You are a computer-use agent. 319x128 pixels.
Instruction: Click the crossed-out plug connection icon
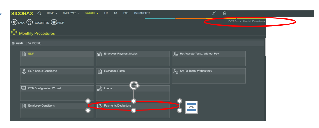[214, 13]
